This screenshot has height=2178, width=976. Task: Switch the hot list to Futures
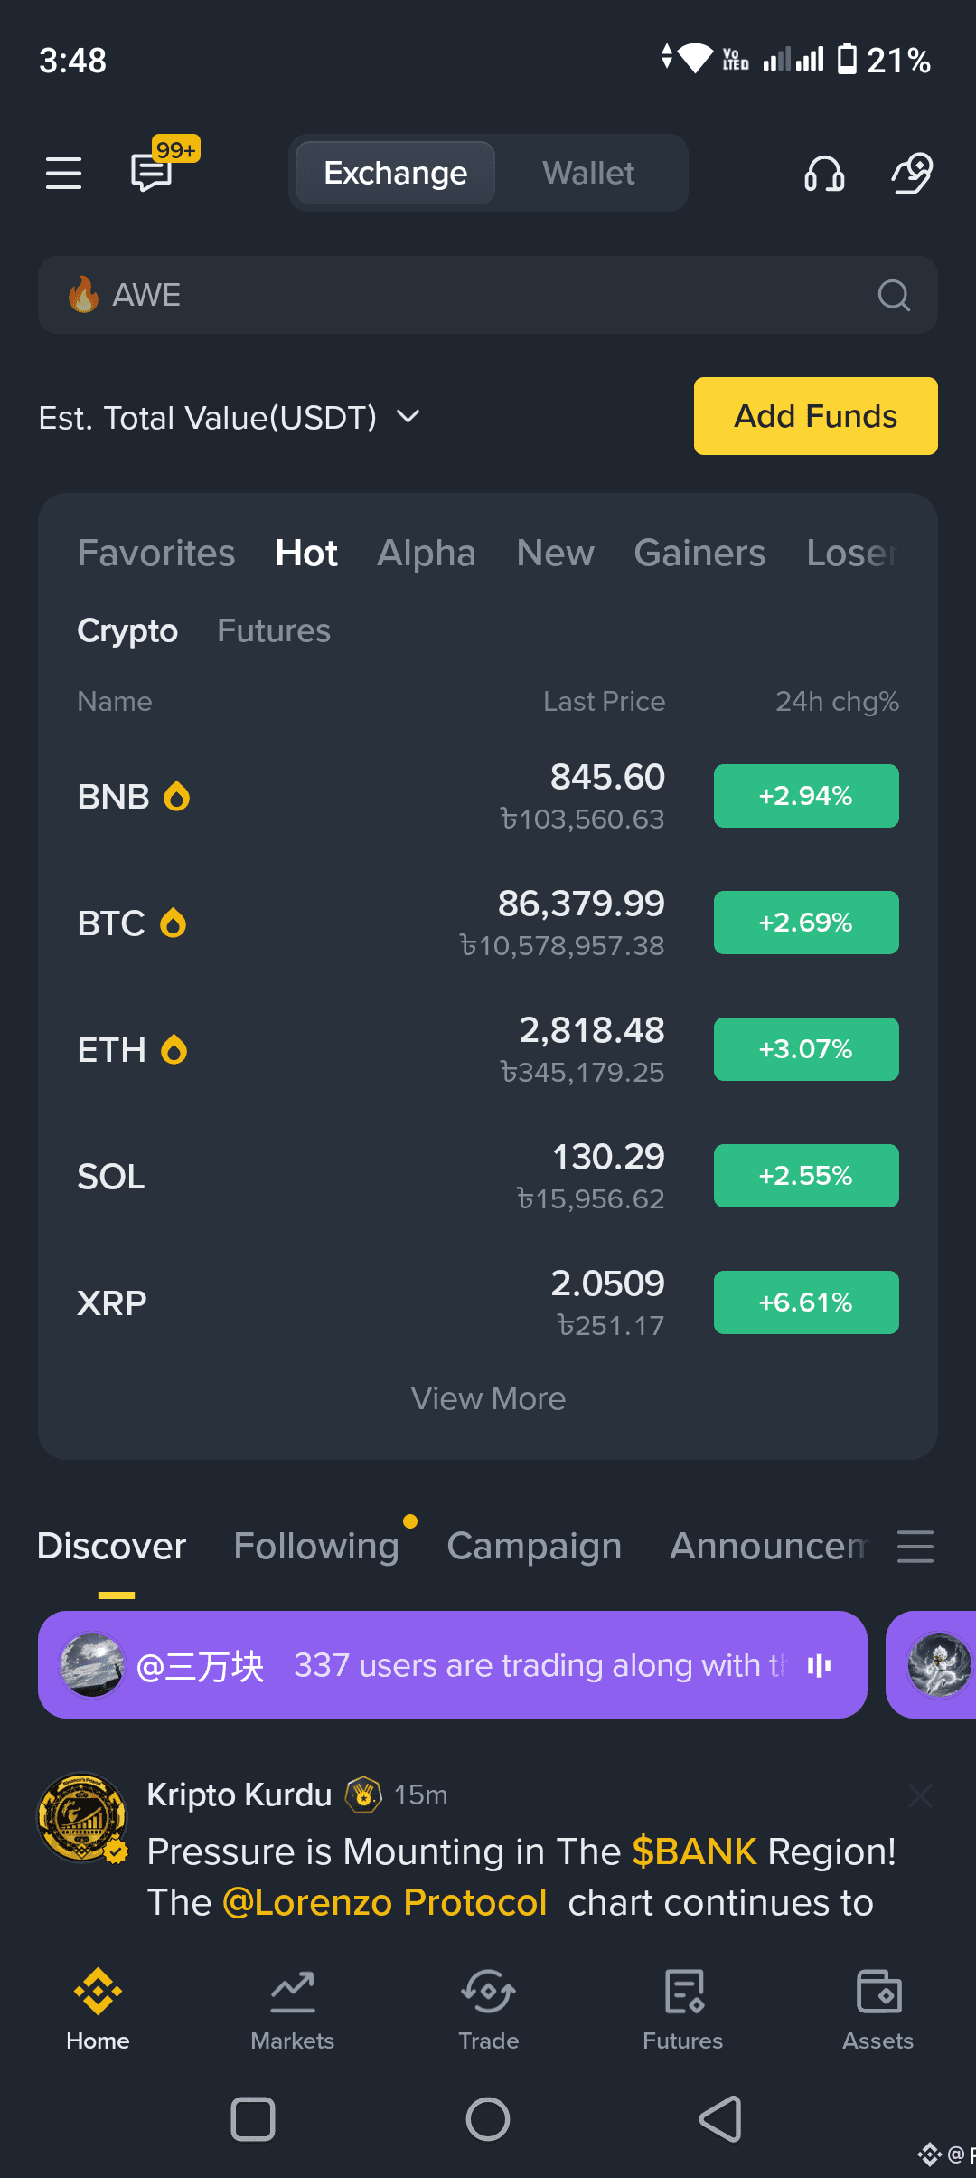pos(273,630)
